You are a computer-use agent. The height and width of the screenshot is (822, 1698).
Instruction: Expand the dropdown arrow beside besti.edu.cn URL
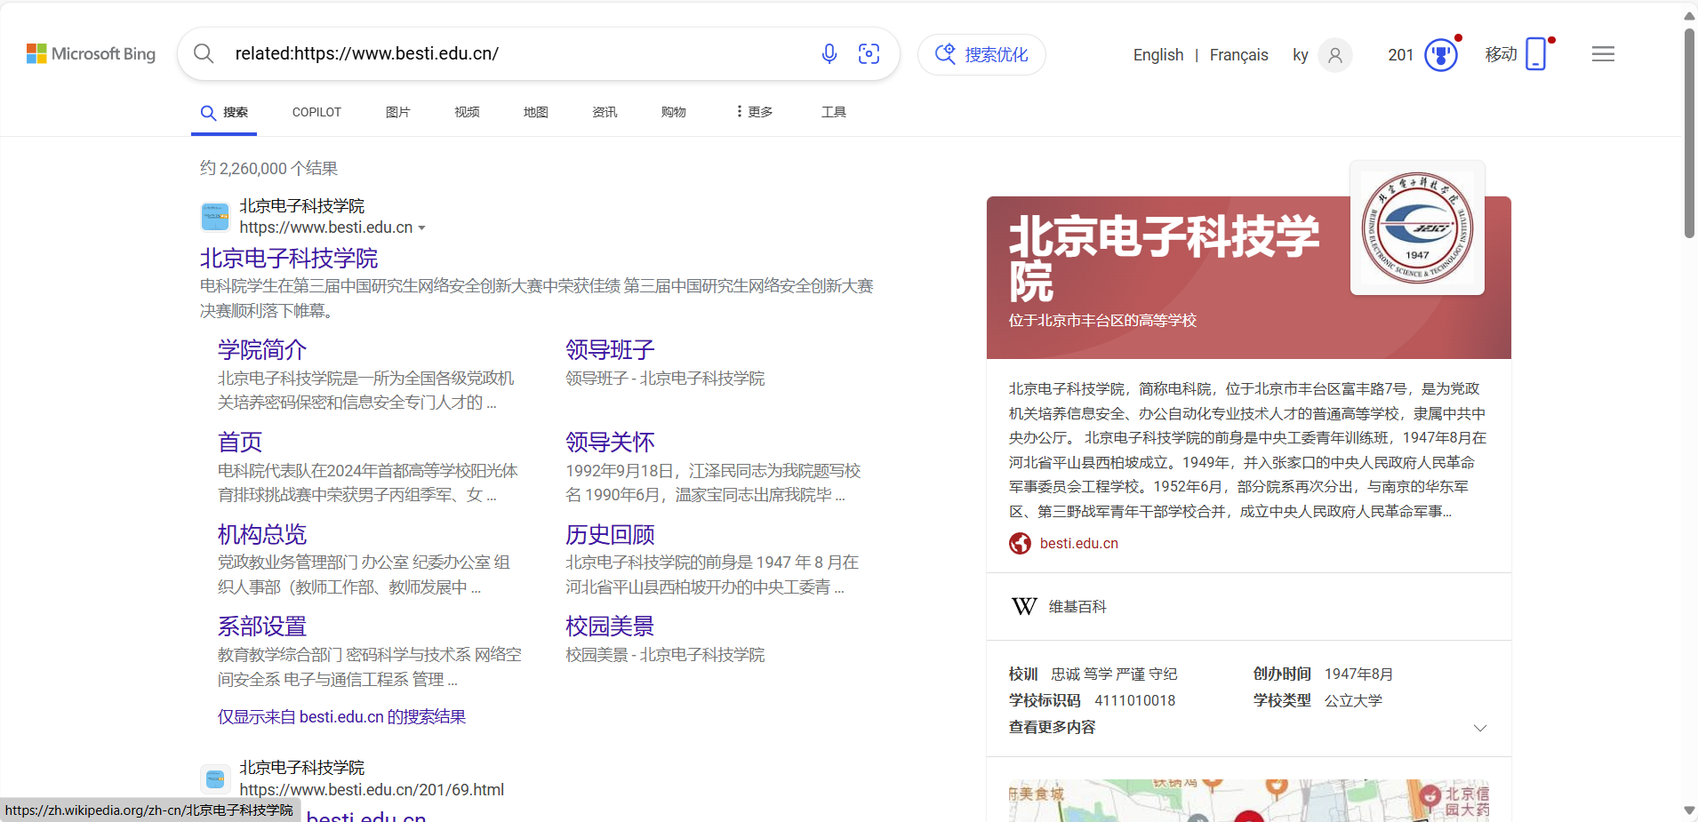click(421, 228)
